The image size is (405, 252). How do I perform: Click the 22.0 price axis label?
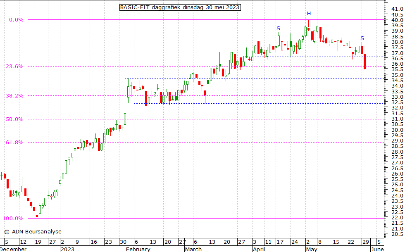[x=397, y=218]
